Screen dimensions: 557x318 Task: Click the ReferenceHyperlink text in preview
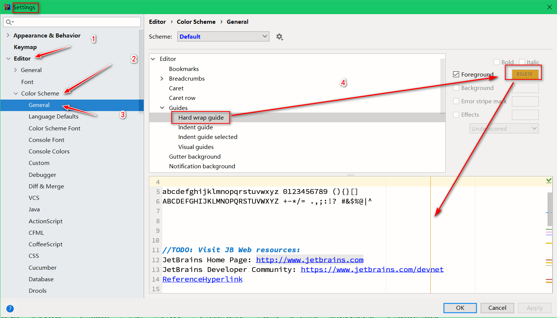tap(203, 279)
